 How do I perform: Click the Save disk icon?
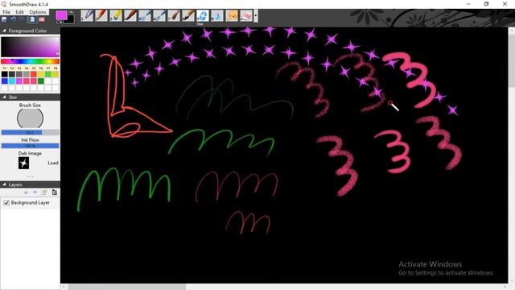(x=4, y=19)
